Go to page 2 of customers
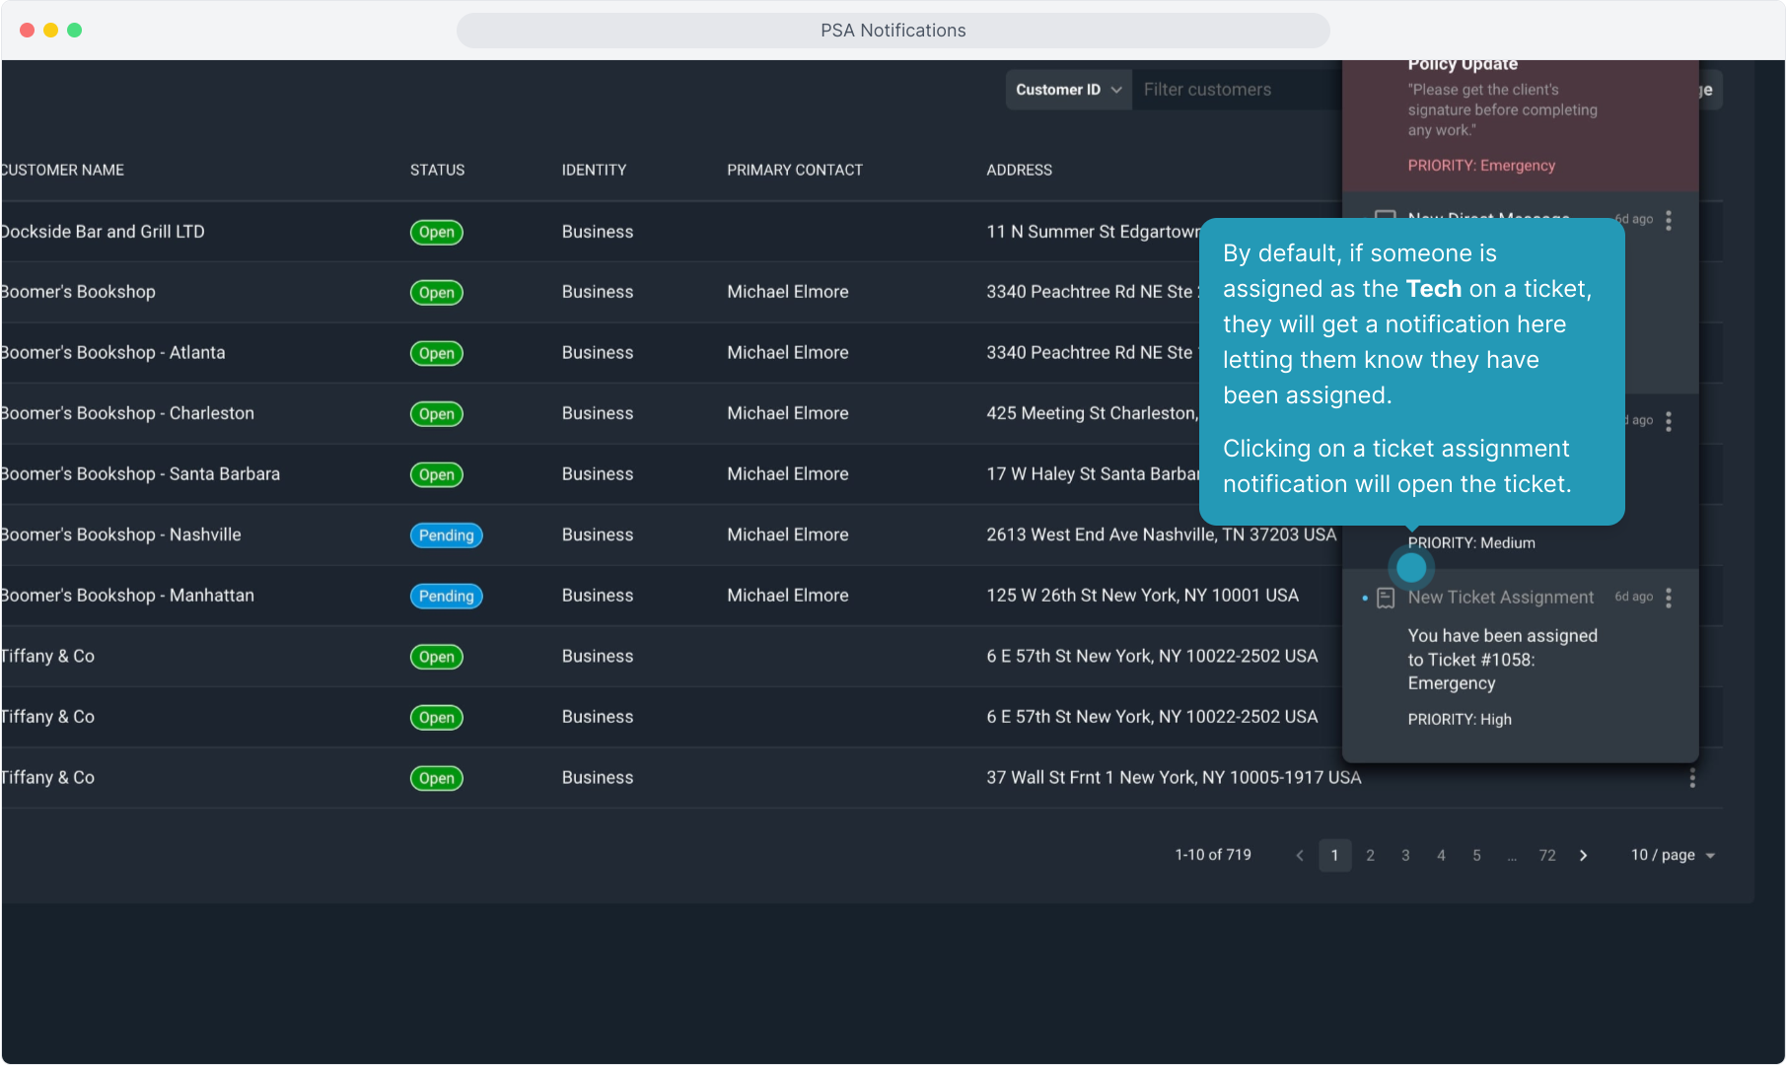This screenshot has height=1065, width=1787. (x=1370, y=855)
